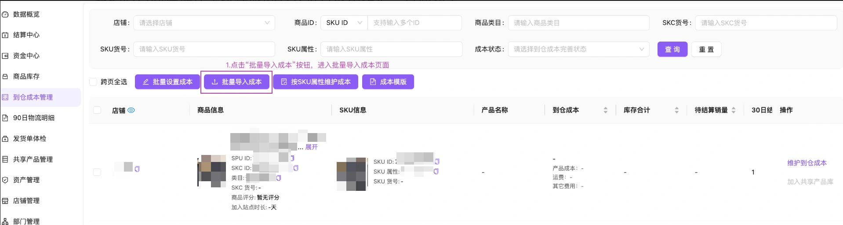
Task: Focus the SKU货号 input field
Action: point(204,49)
